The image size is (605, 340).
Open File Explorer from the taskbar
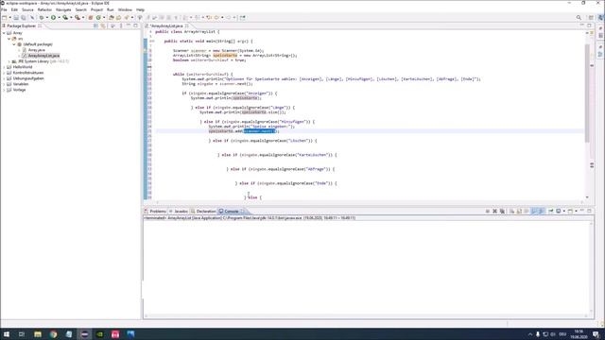click(38, 334)
